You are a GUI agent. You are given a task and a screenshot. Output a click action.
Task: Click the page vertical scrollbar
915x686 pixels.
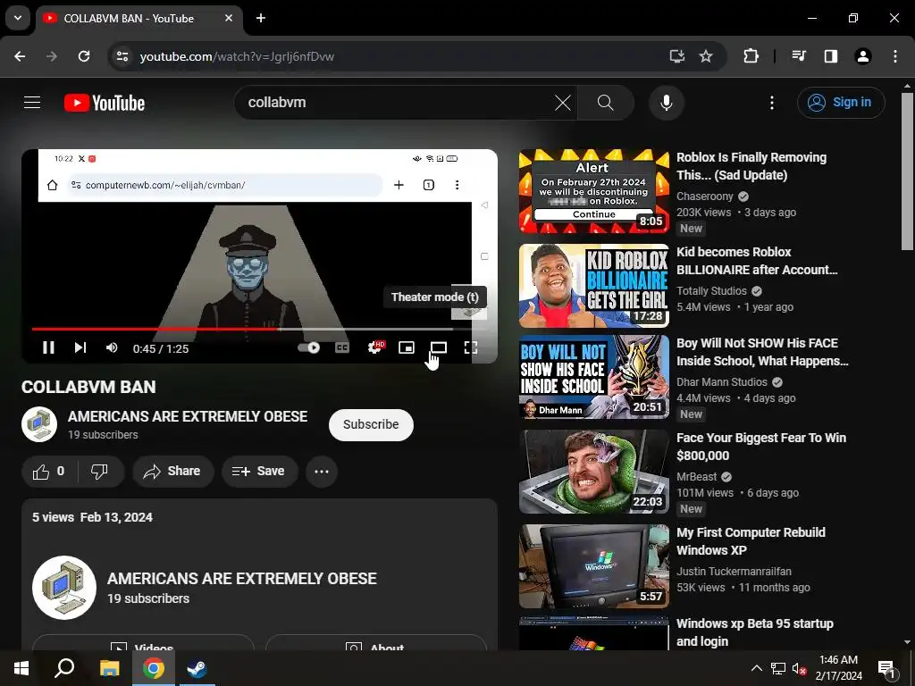tap(906, 171)
